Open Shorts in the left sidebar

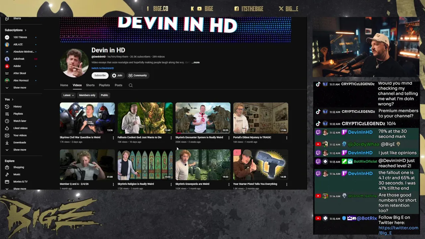[x=17, y=19]
